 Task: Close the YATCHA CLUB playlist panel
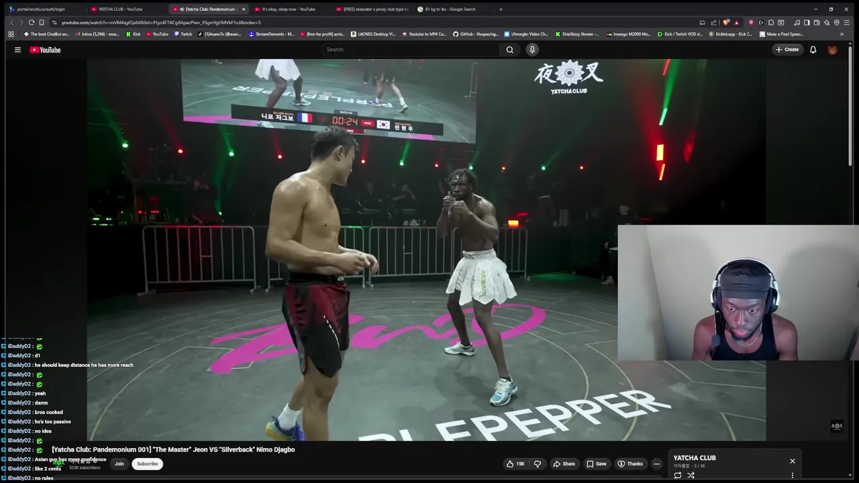tap(793, 461)
